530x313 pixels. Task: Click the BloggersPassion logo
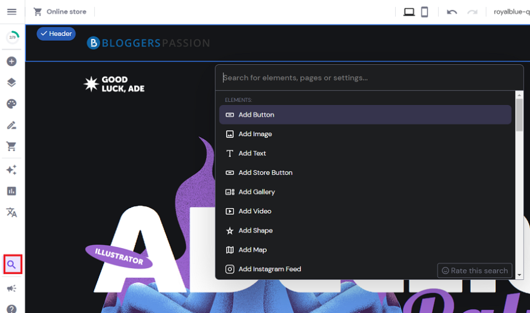pos(148,43)
